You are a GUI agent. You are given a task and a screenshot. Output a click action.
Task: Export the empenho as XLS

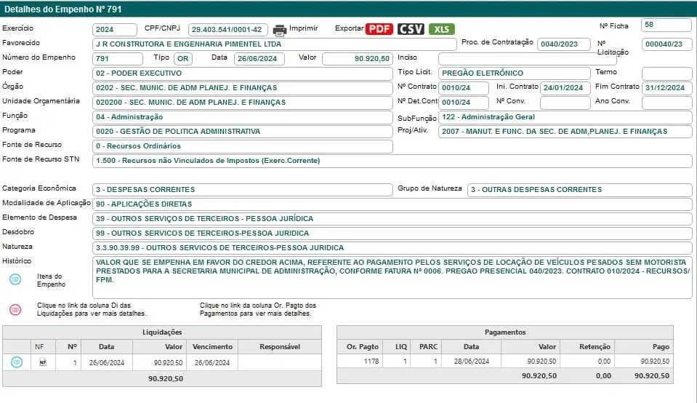tap(441, 29)
